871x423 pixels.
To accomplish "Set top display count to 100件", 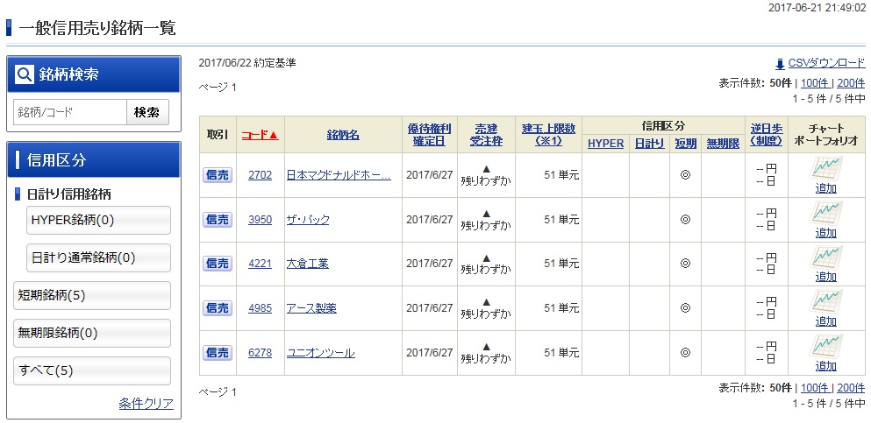I will 816,84.
